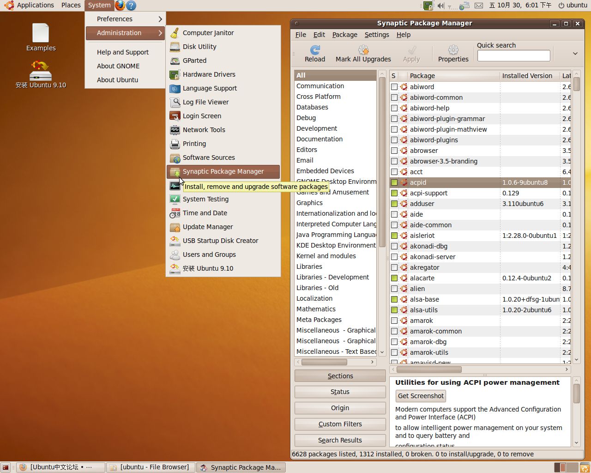Viewport: 591px width, 473px height.
Task: Click the Search Results button
Action: point(340,440)
